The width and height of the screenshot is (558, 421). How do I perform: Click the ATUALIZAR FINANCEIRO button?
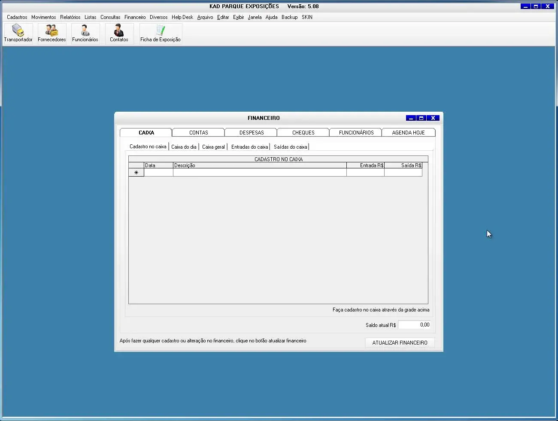pyautogui.click(x=400, y=342)
